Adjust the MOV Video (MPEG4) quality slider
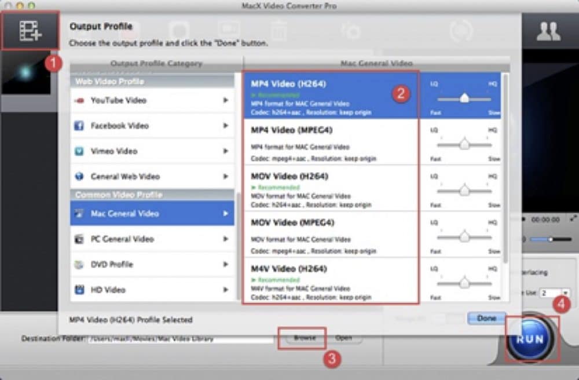The height and width of the screenshot is (380, 579). [464, 237]
